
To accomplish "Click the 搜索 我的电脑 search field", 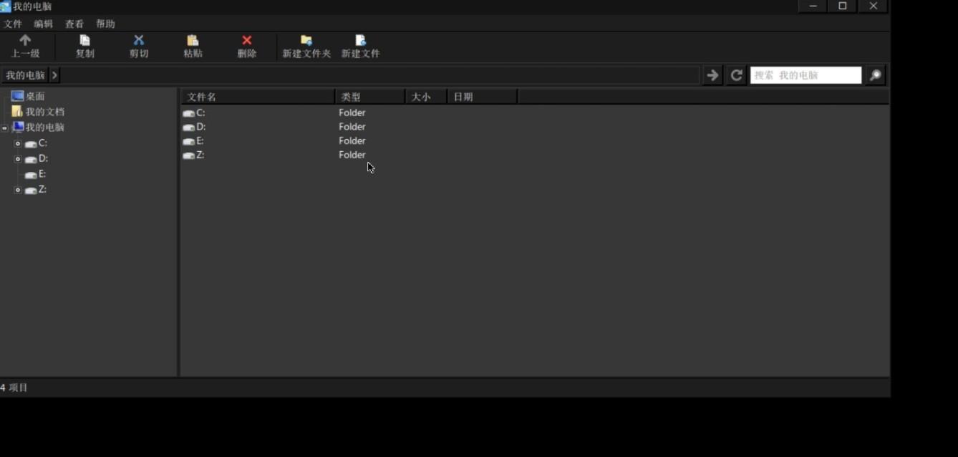I will pos(805,75).
